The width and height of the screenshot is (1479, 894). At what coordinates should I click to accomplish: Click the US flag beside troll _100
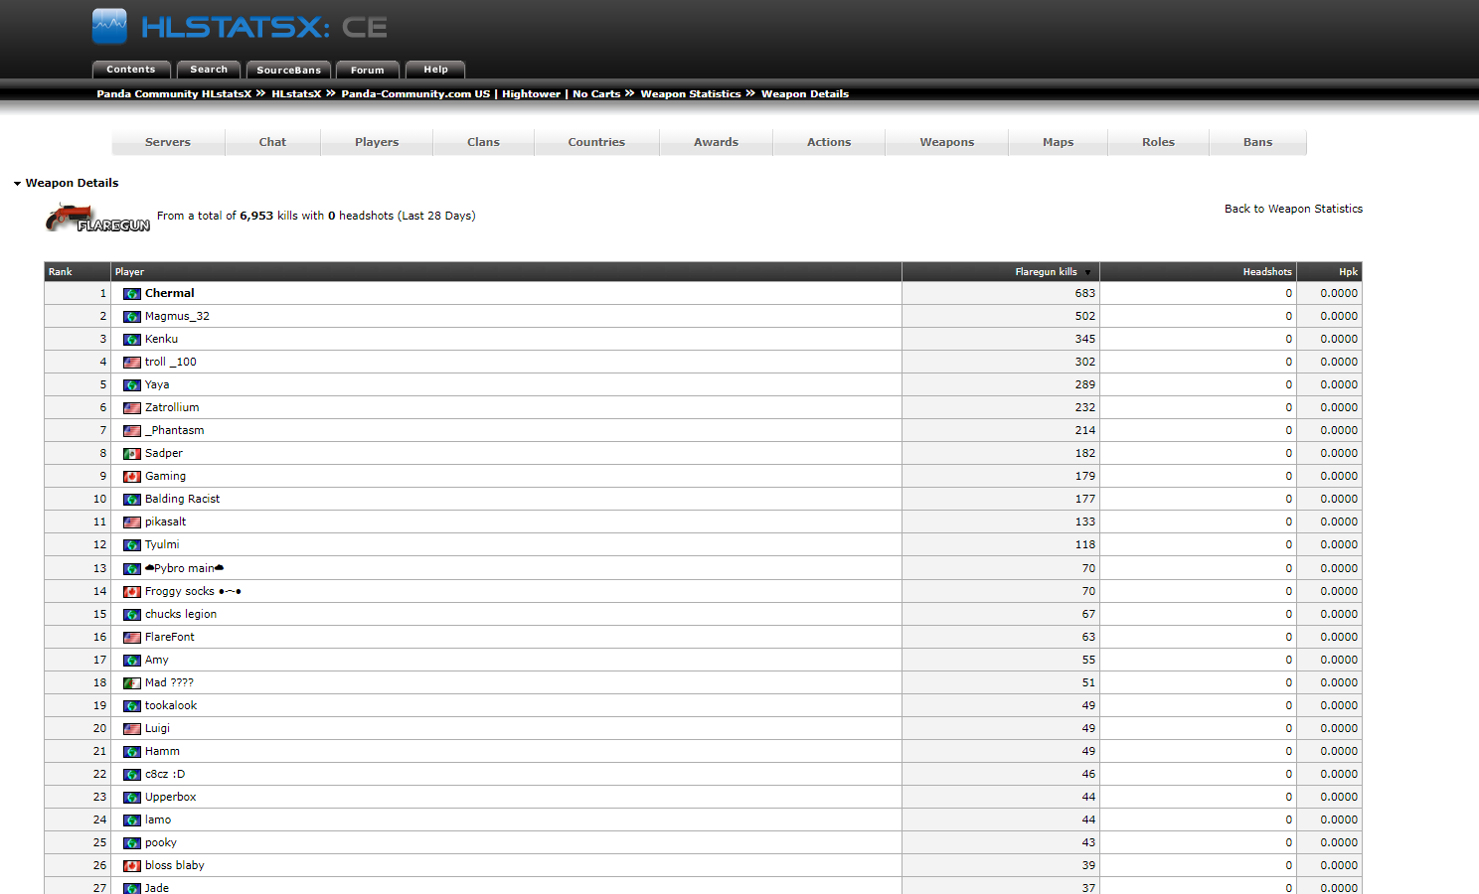tap(131, 363)
